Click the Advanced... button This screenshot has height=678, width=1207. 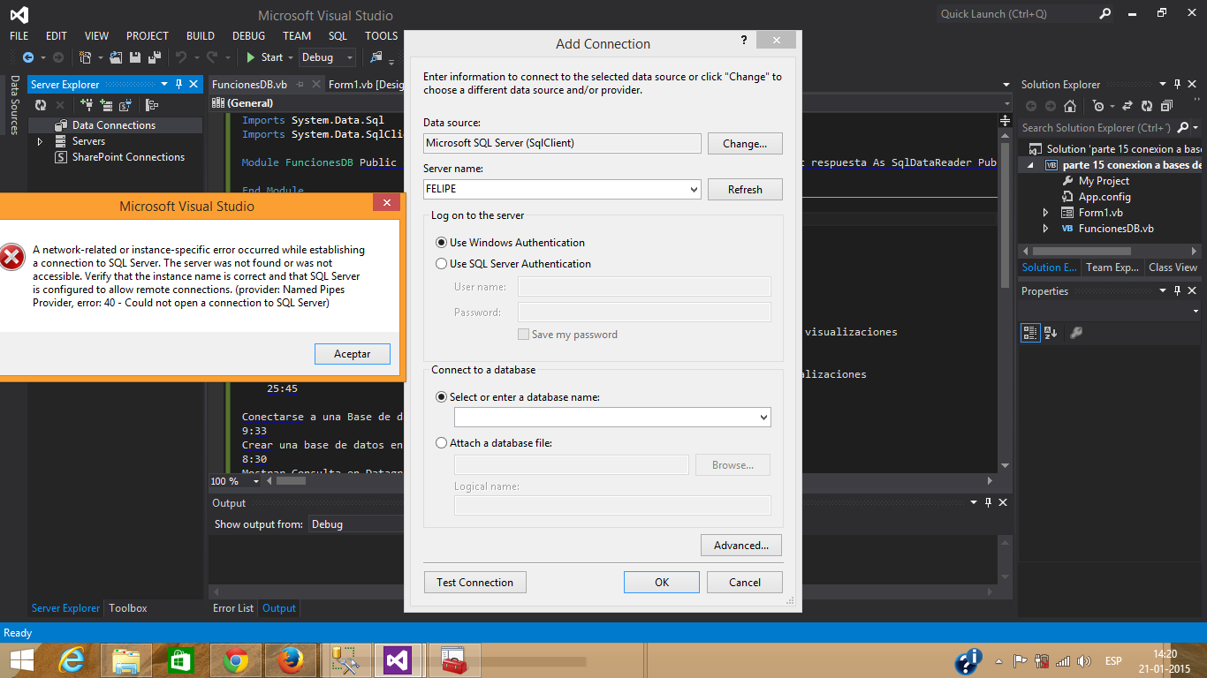tap(741, 546)
